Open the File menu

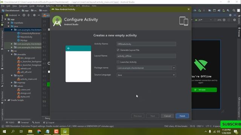(3, 6)
